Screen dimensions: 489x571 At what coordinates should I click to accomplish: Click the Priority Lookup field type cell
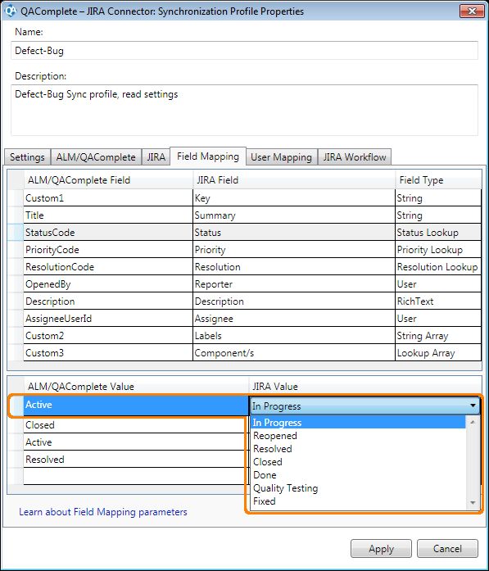(438, 250)
